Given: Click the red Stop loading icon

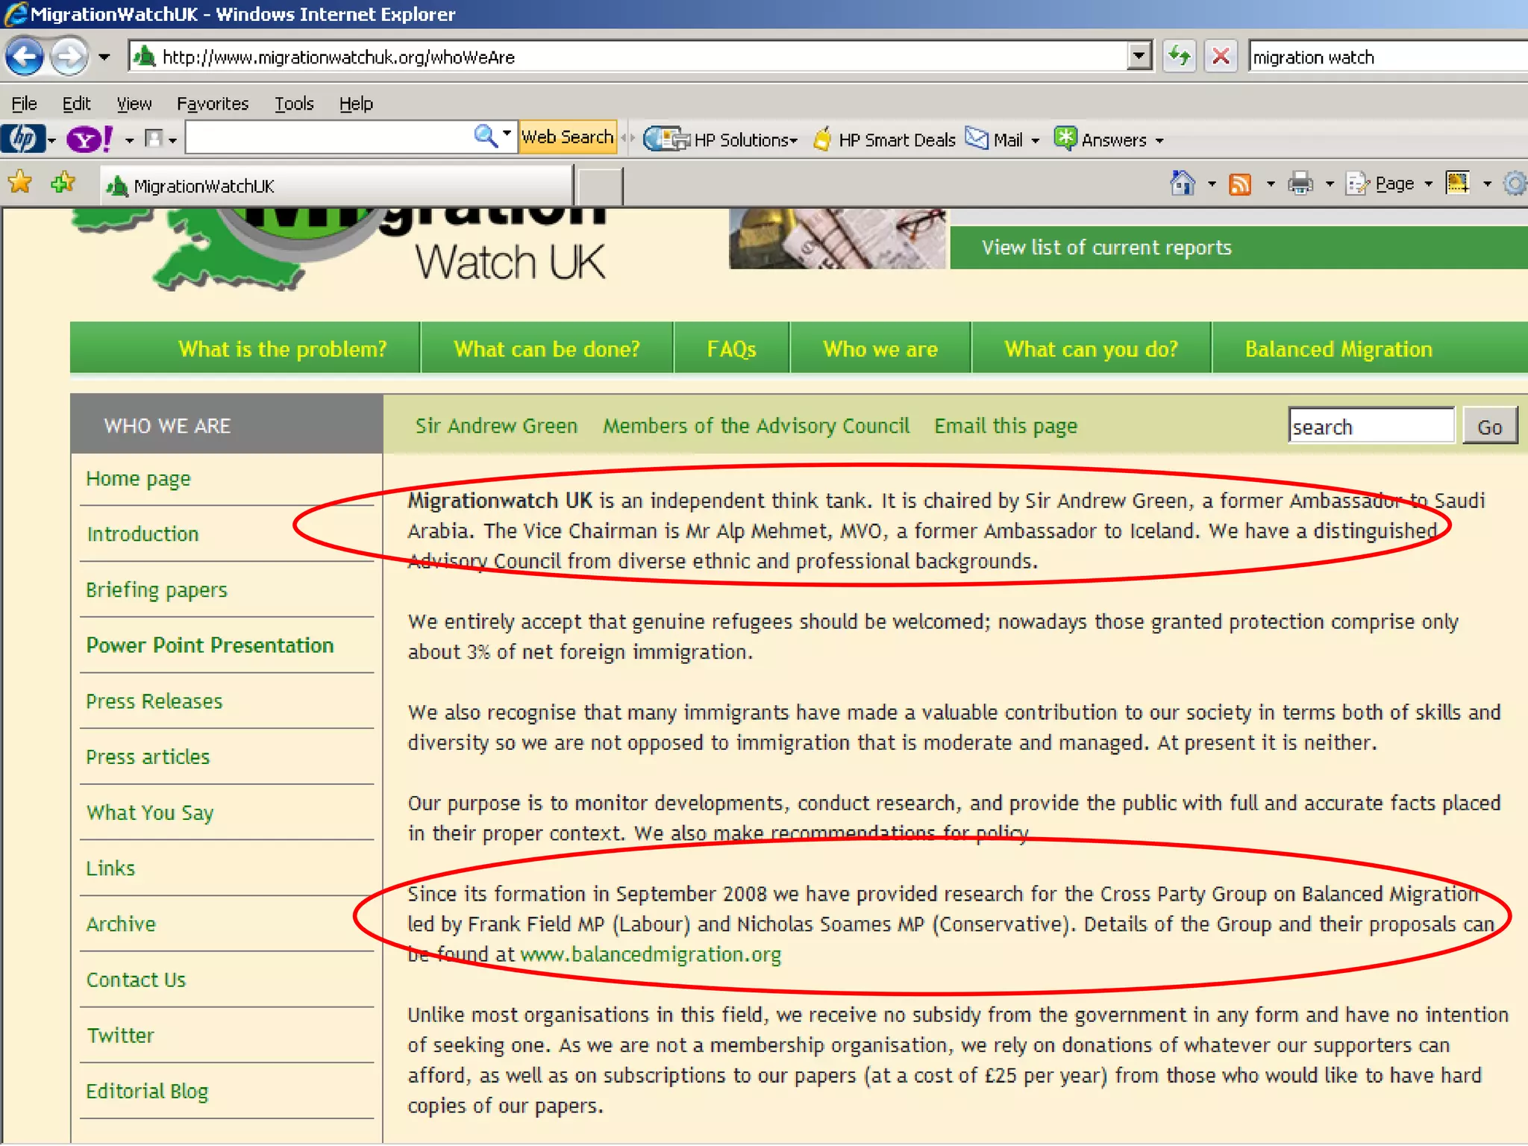Looking at the screenshot, I should pos(1221,57).
